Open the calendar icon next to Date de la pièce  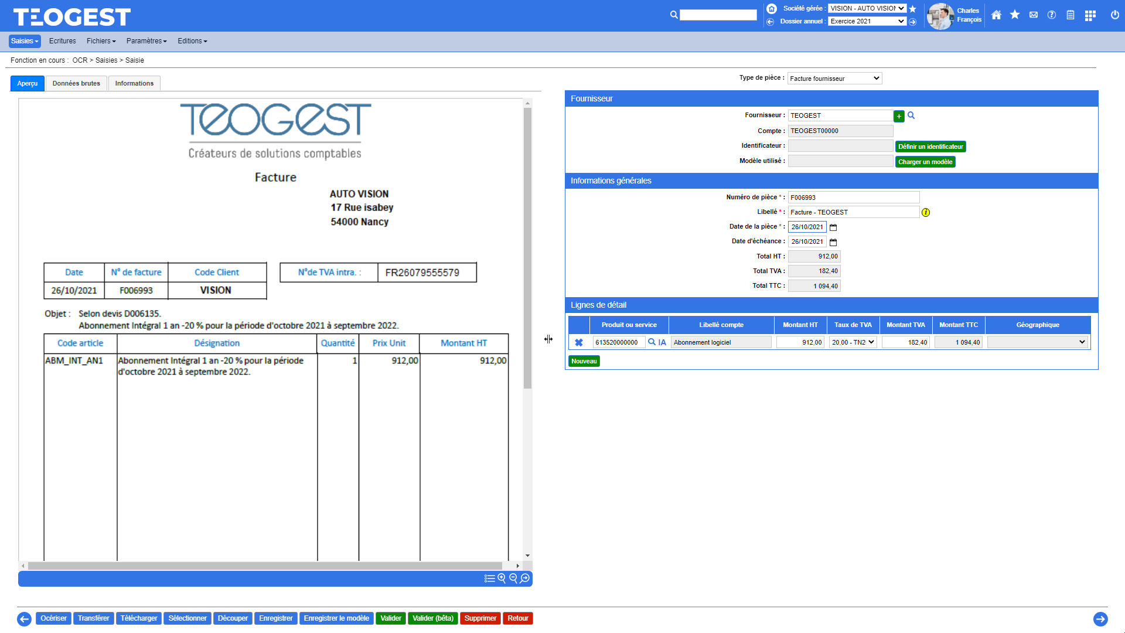tap(833, 227)
